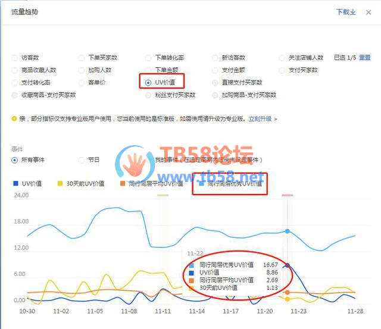Click the yellow notice icon before 亲
The image size is (381, 329).
click(x=14, y=119)
